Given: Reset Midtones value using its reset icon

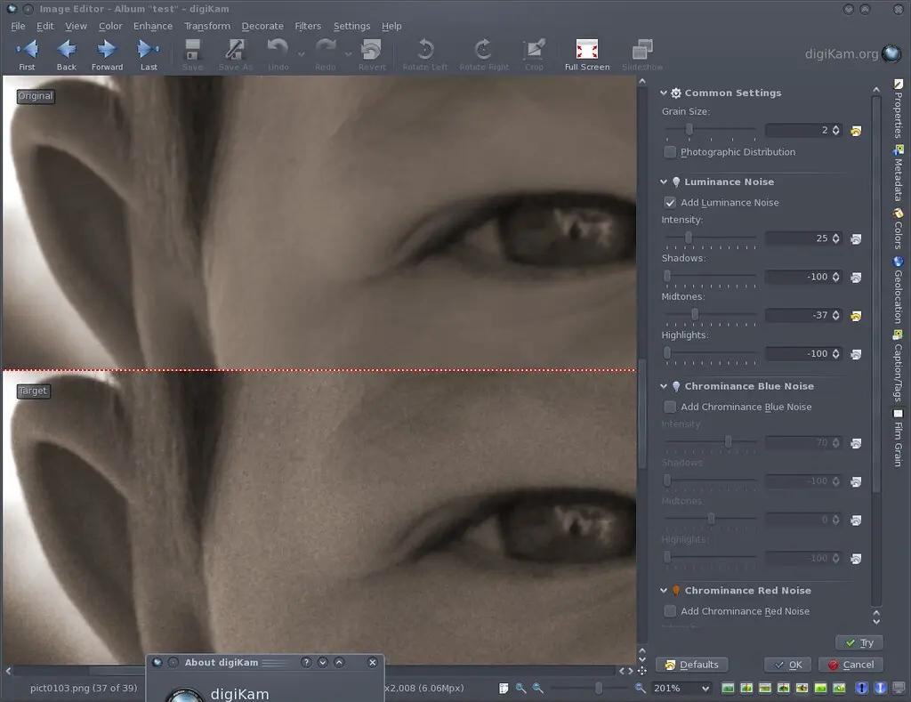Looking at the screenshot, I should pyautogui.click(x=856, y=316).
